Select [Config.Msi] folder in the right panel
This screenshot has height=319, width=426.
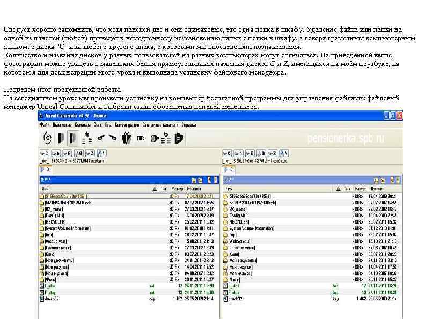coord(312,216)
